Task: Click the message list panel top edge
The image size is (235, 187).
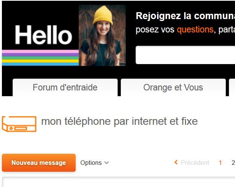Action: 118,177
